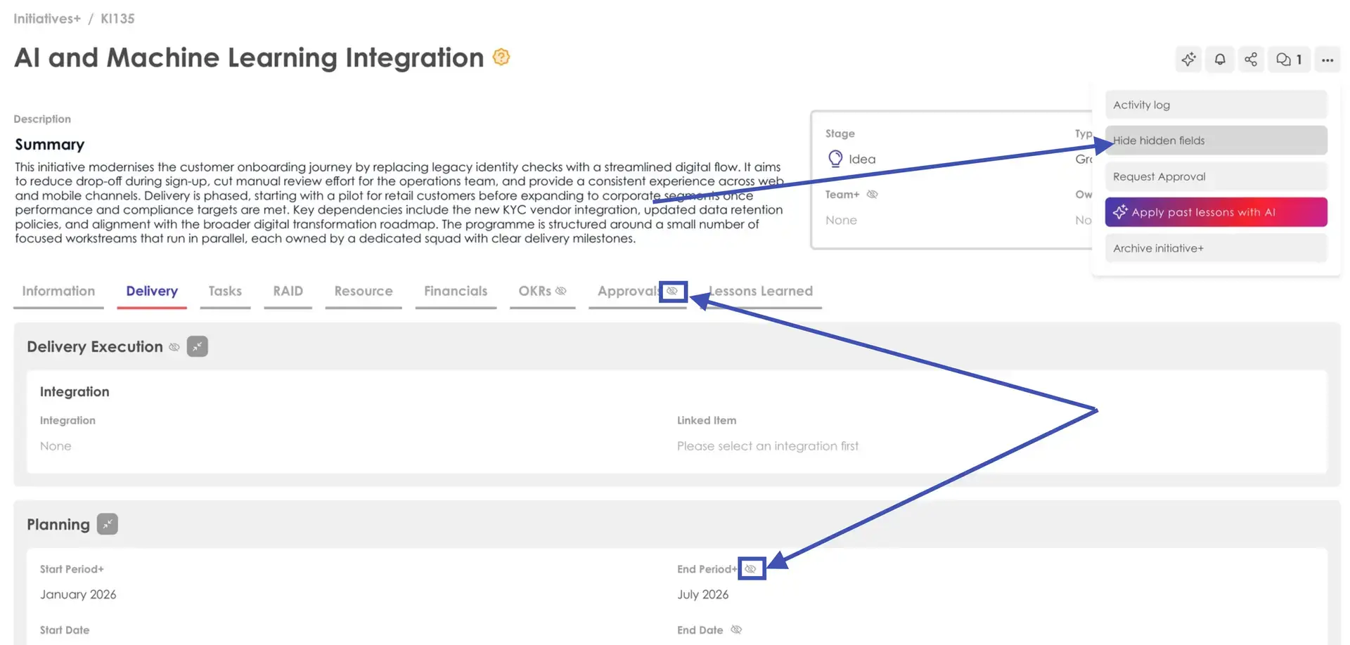Open the OKRs tab

tap(535, 291)
